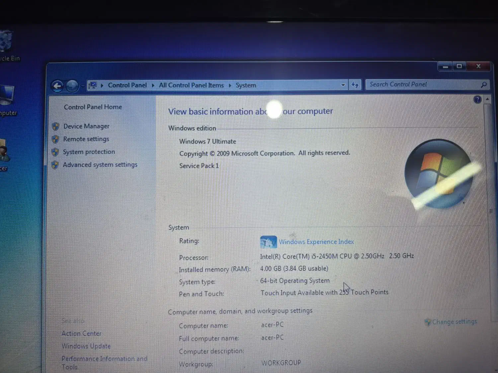This screenshot has width=498, height=373.
Task: Click the vertical scrollbar up arrow
Action: (x=487, y=99)
